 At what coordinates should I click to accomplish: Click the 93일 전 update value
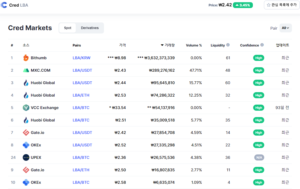(282, 108)
